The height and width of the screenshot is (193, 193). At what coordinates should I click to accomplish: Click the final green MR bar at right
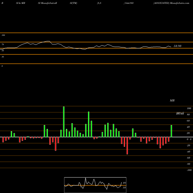171,131
